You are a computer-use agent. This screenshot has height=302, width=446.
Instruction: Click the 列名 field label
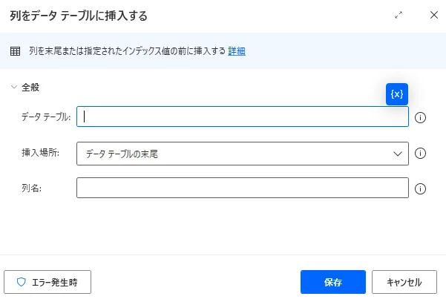tap(31, 188)
